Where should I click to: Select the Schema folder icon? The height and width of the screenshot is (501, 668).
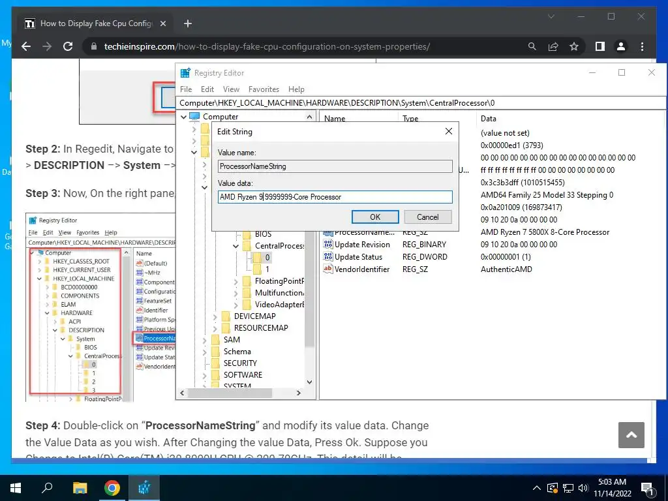pyautogui.click(x=216, y=352)
